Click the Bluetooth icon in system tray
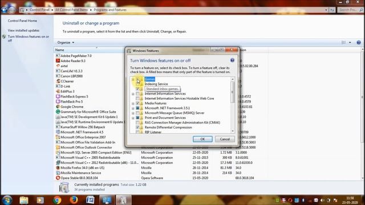The width and height of the screenshot is (365, 205). point(303,200)
